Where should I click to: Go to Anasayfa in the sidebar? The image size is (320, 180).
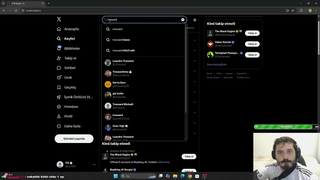click(x=68, y=29)
